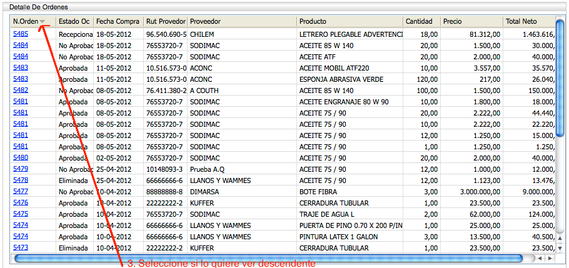Click the vertical scrollbar thumb

[x=560, y=77]
